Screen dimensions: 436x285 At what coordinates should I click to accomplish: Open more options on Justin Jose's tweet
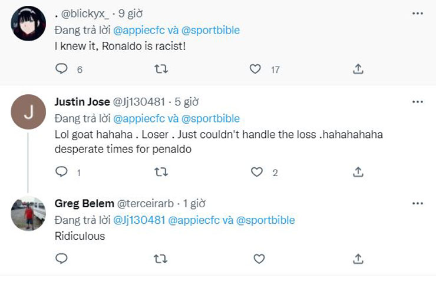coord(417,102)
